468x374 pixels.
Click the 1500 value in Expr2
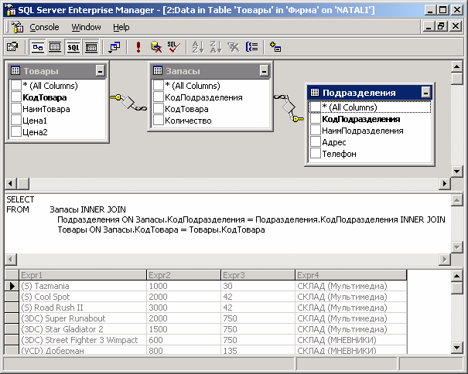coord(183,329)
